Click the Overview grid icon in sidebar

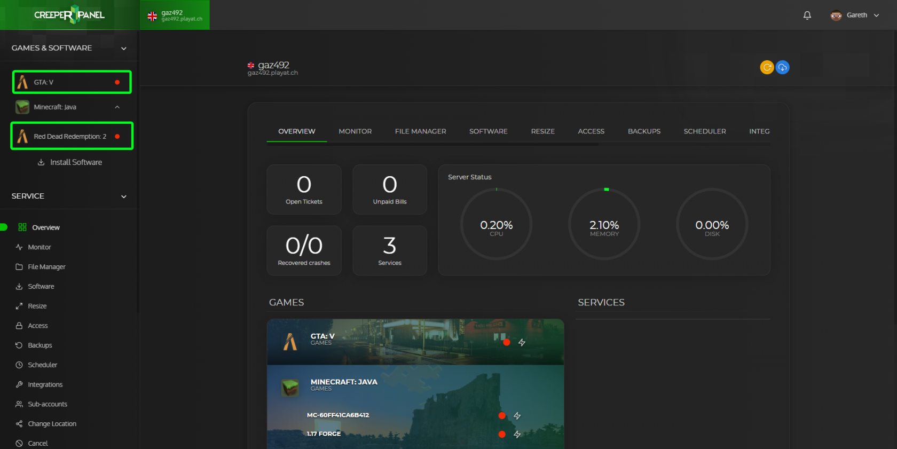[x=22, y=227]
